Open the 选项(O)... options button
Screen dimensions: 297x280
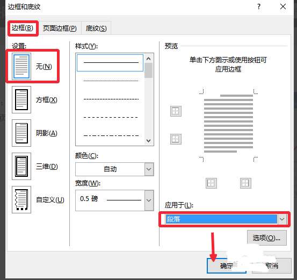(267, 238)
